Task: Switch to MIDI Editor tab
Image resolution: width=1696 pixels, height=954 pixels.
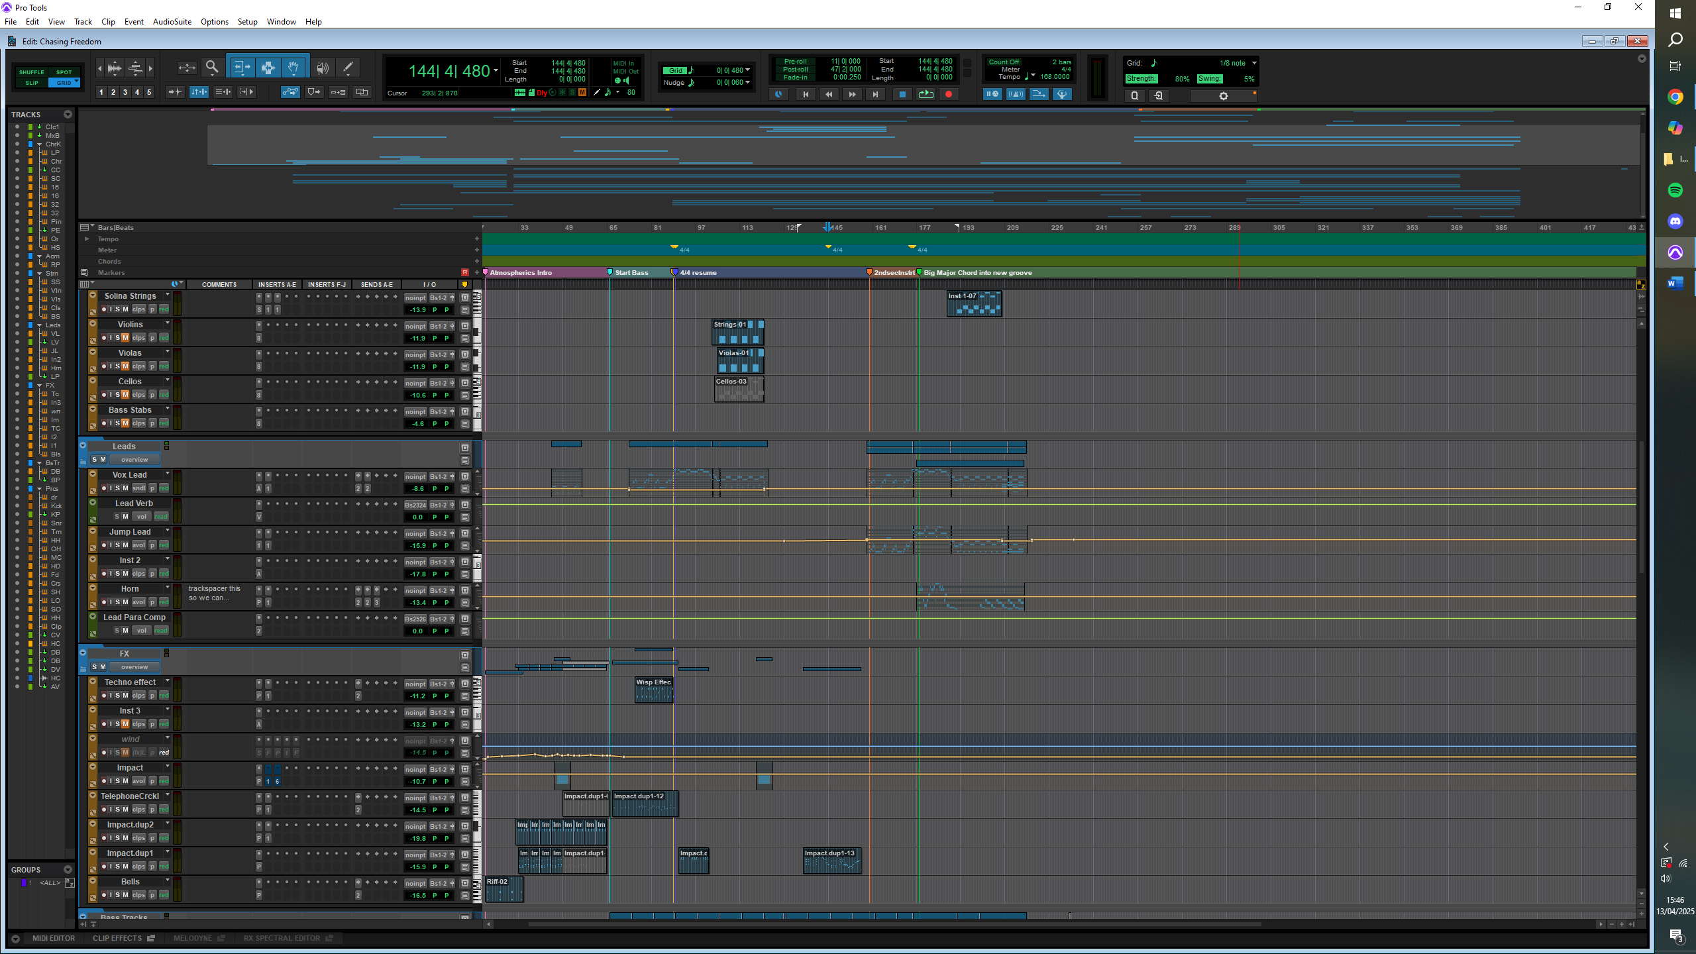Action: click(54, 938)
